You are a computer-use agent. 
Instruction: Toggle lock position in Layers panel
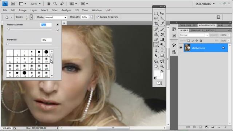pos(197,40)
